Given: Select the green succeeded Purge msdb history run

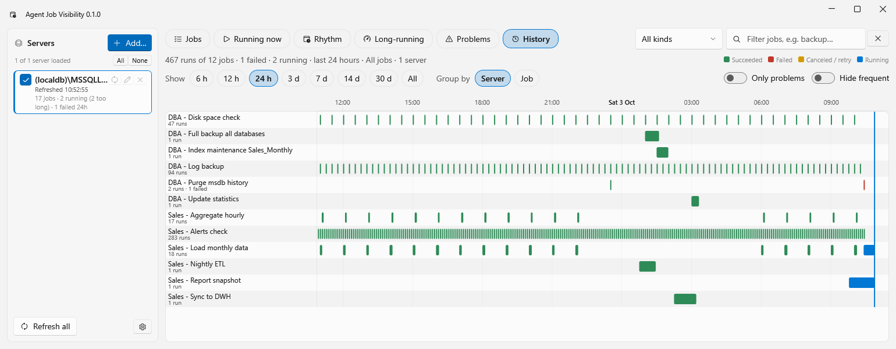Looking at the screenshot, I should 610,185.
